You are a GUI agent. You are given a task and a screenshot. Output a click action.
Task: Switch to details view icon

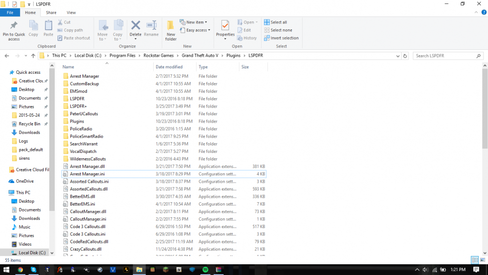(x=475, y=260)
